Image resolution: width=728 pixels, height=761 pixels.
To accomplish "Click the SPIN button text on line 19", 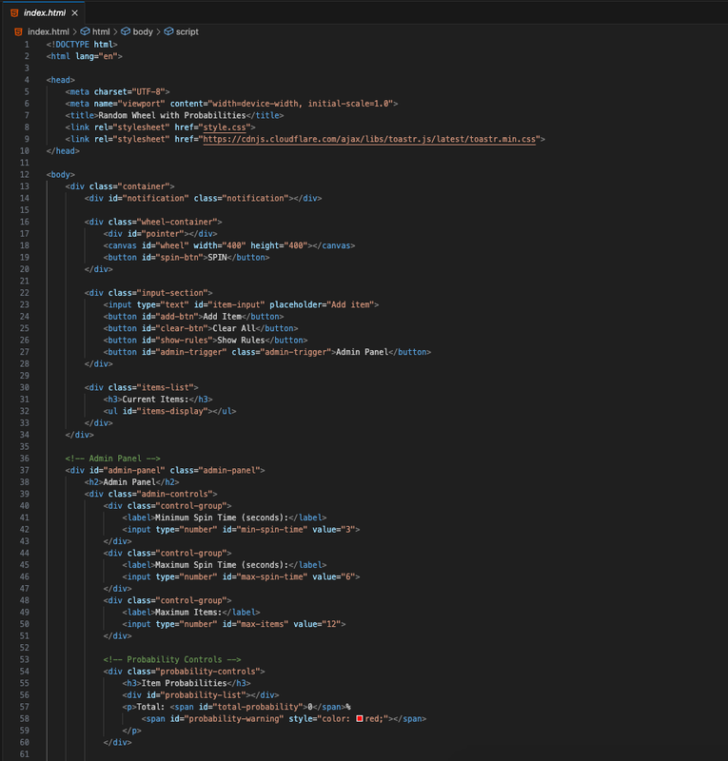I will (217, 258).
